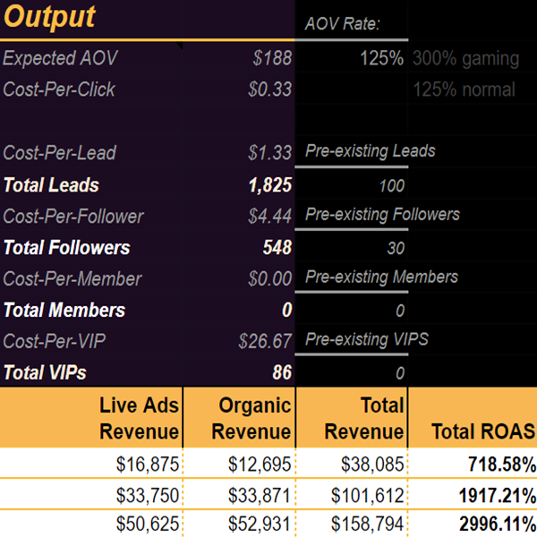
Task: Click the 2996.11% Total ROAS cell
Action: [x=497, y=522]
